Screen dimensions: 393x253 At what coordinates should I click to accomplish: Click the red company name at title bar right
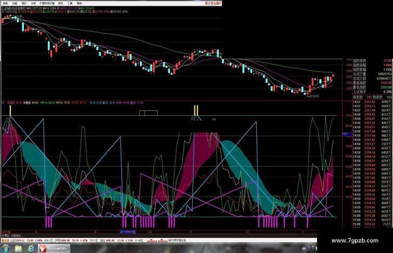coord(213,3)
